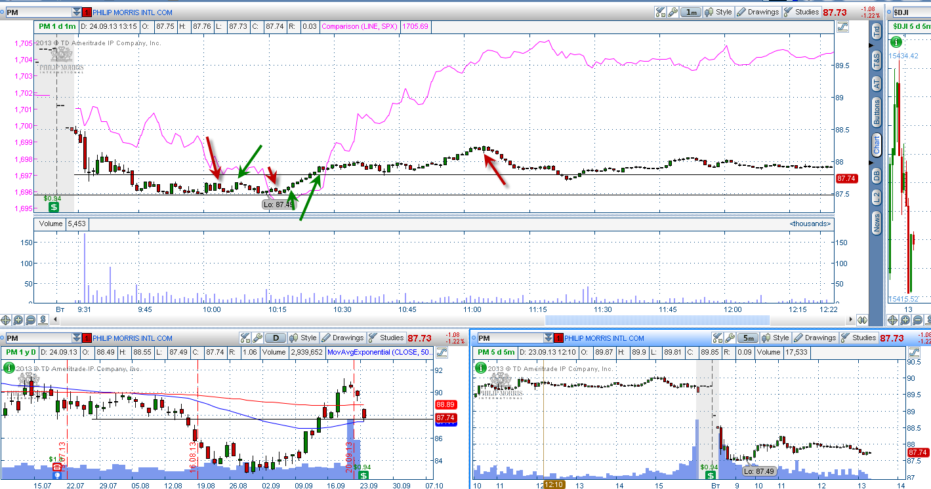The width and height of the screenshot is (931, 489).
Task: Zoom in with the magnifier below the $DJI chart
Action: tap(905, 321)
